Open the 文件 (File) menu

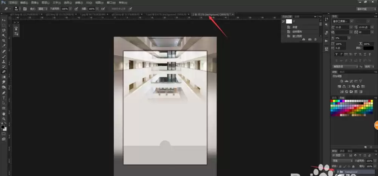(13, 3)
